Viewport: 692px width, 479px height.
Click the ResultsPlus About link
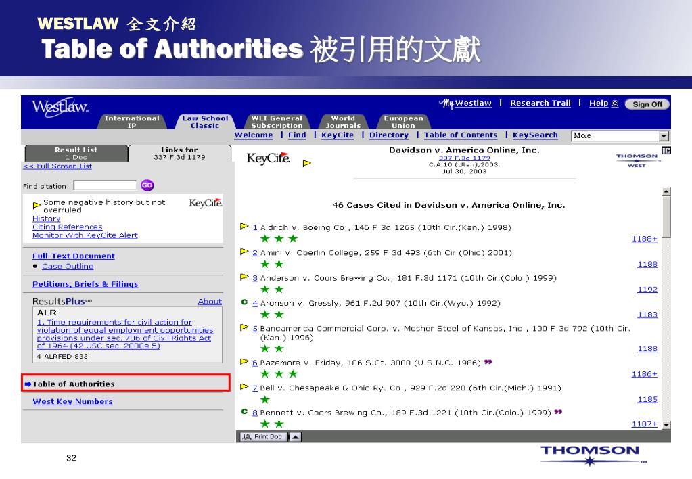pos(210,302)
